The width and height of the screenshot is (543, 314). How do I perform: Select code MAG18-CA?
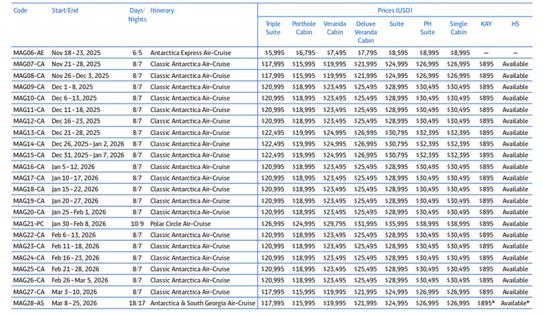(29, 189)
